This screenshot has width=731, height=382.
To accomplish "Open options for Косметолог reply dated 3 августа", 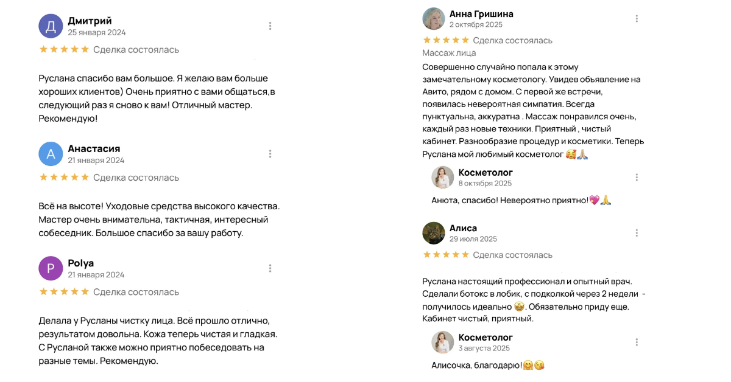I will pos(637,342).
